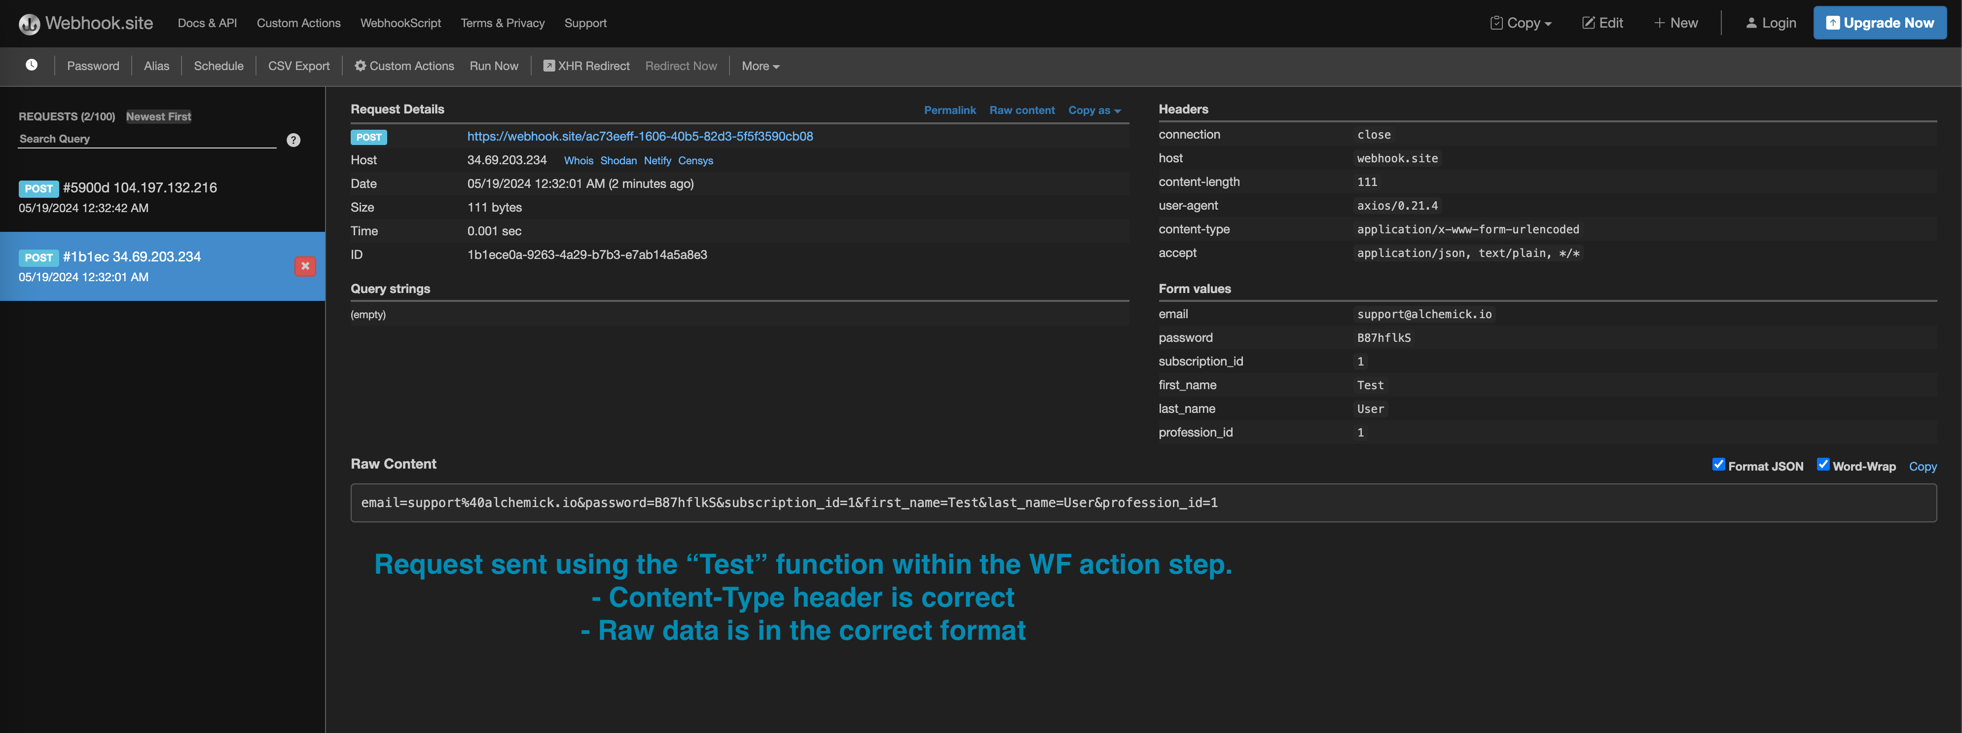Click Run Now

tap(494, 66)
